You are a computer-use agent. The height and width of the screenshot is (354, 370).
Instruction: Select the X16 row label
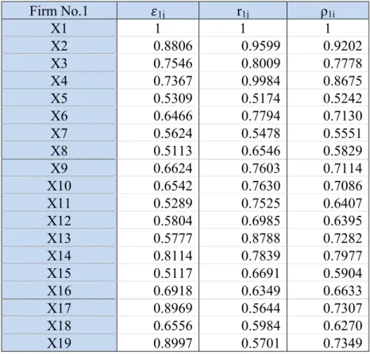point(59,291)
